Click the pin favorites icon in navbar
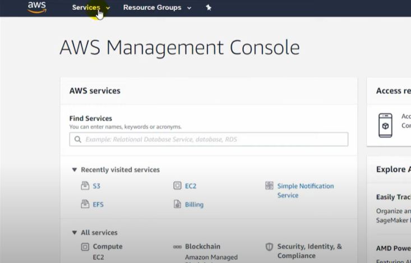This screenshot has width=411, height=263. pyautogui.click(x=209, y=8)
